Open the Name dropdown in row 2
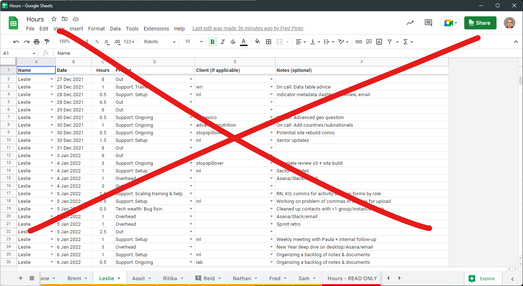The image size is (523, 286). click(52, 79)
